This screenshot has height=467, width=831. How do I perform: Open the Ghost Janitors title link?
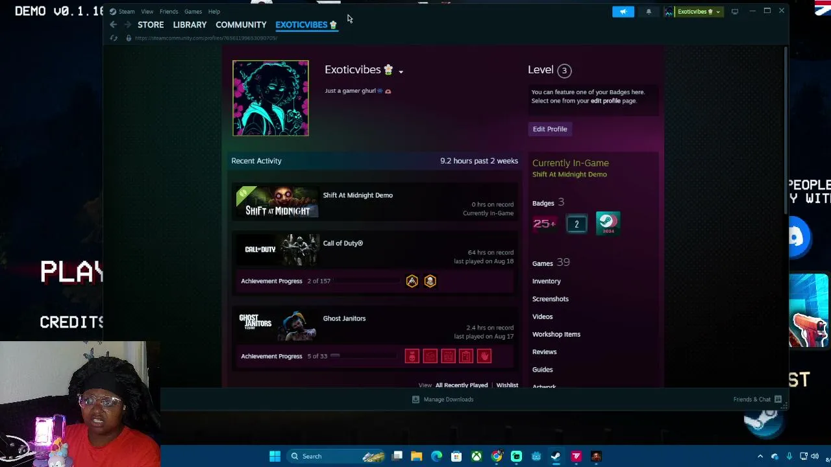click(344, 318)
